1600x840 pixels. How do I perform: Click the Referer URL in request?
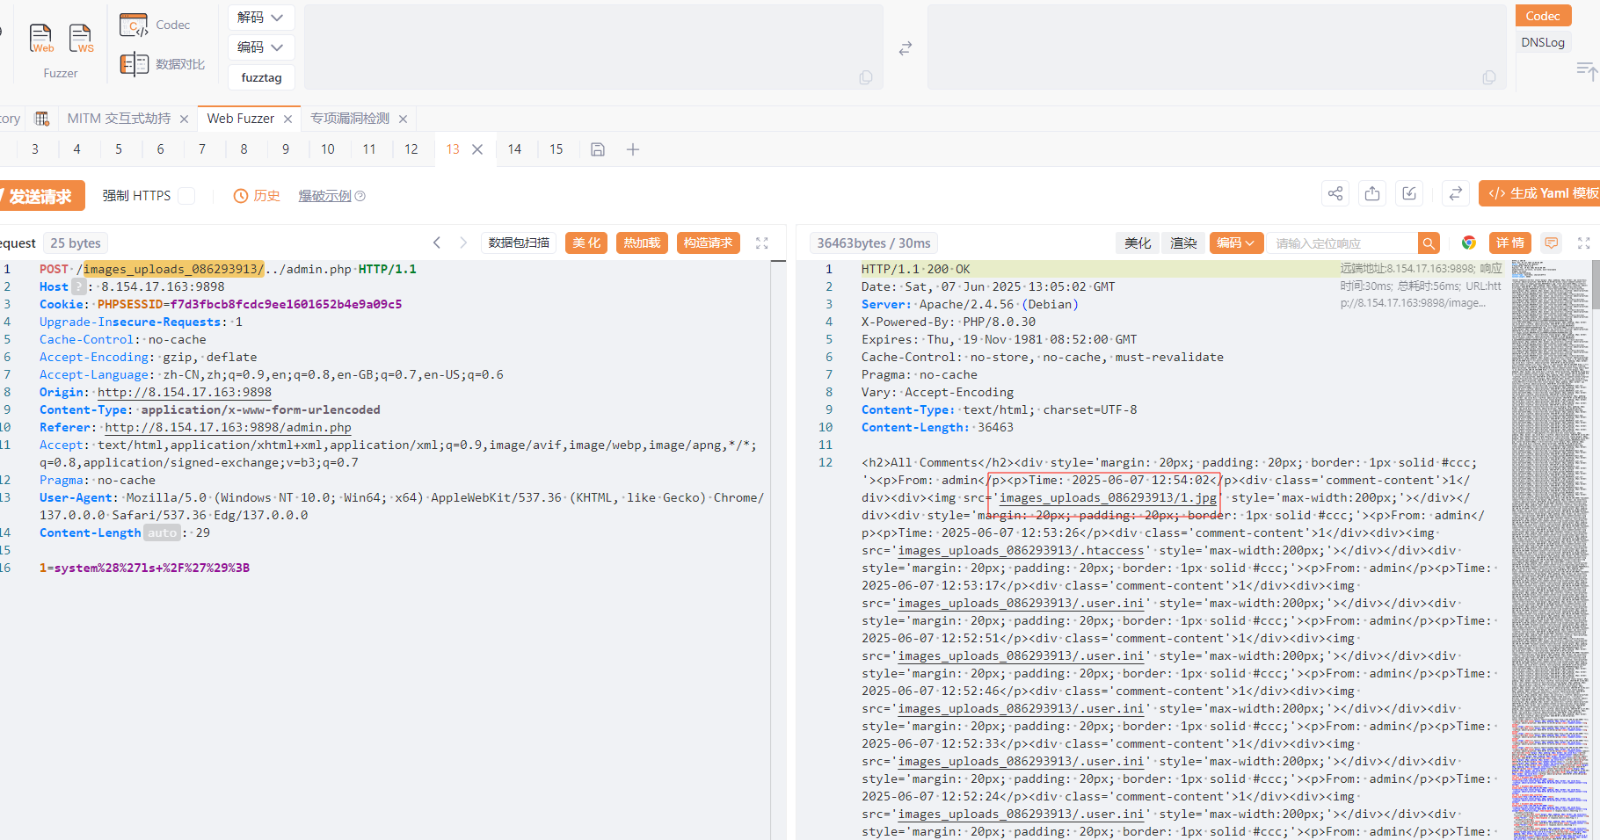point(228,428)
